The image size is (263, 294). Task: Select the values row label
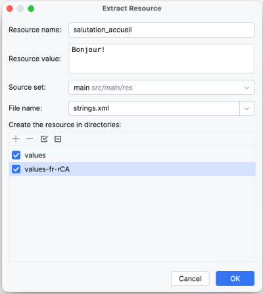(x=35, y=156)
